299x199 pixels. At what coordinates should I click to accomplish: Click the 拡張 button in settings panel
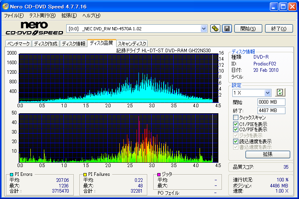coord(268,154)
